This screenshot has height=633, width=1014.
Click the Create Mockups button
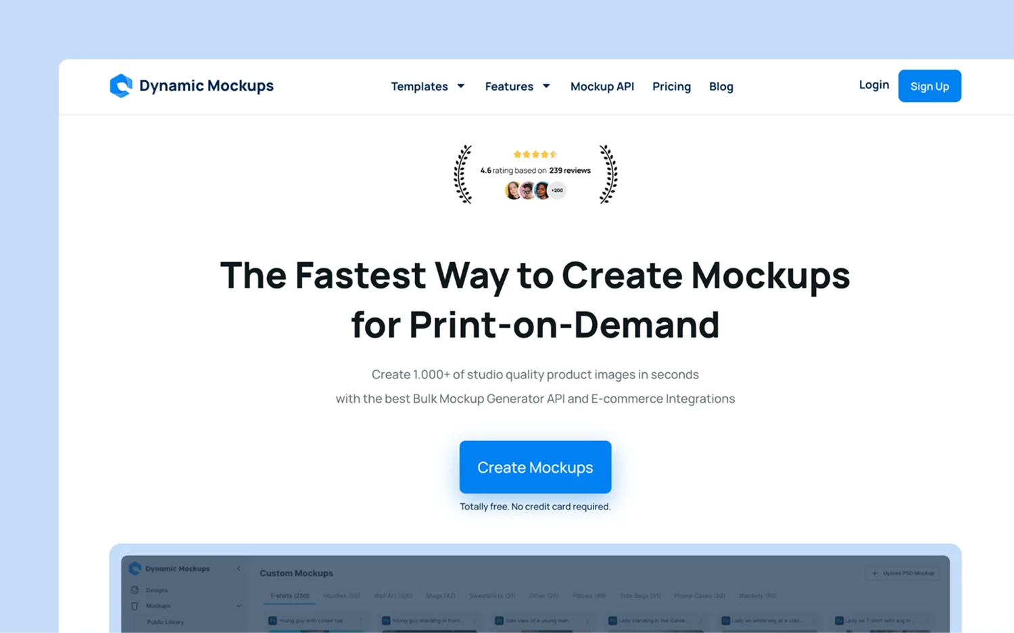(535, 467)
